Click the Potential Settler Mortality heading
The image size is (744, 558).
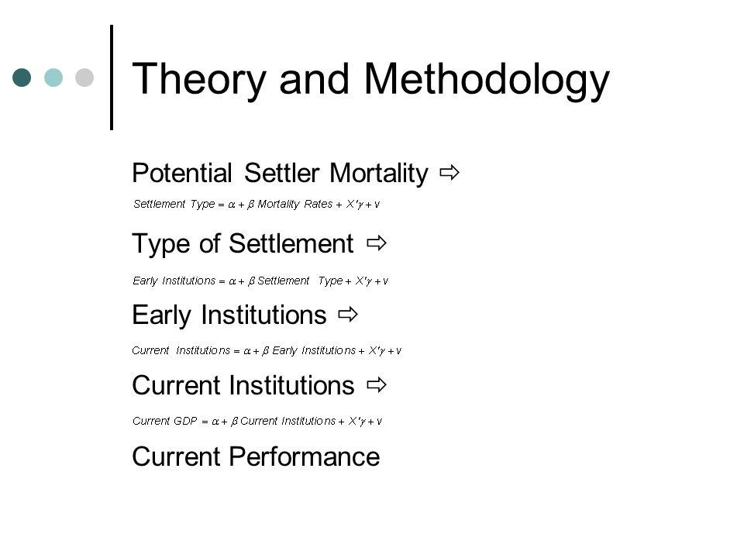pyautogui.click(x=280, y=173)
